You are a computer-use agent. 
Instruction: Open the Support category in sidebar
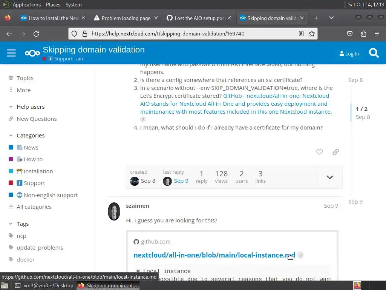[34, 183]
